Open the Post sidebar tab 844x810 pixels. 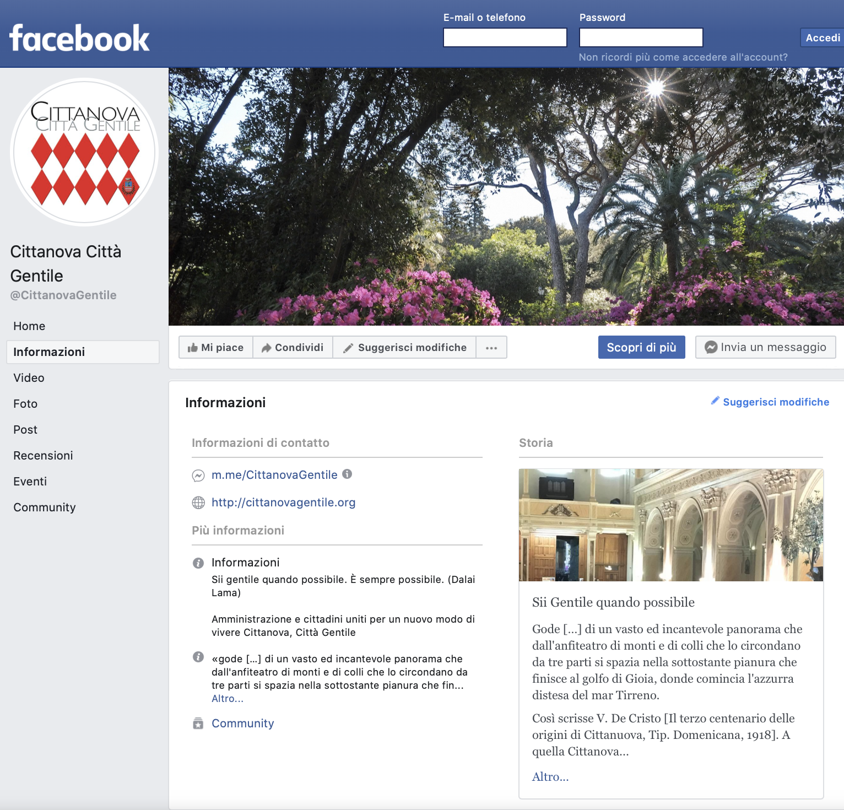point(25,430)
